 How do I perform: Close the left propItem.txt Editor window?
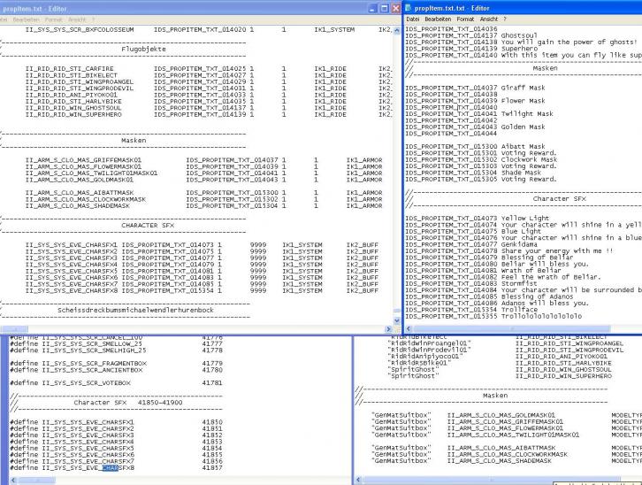(394, 7)
